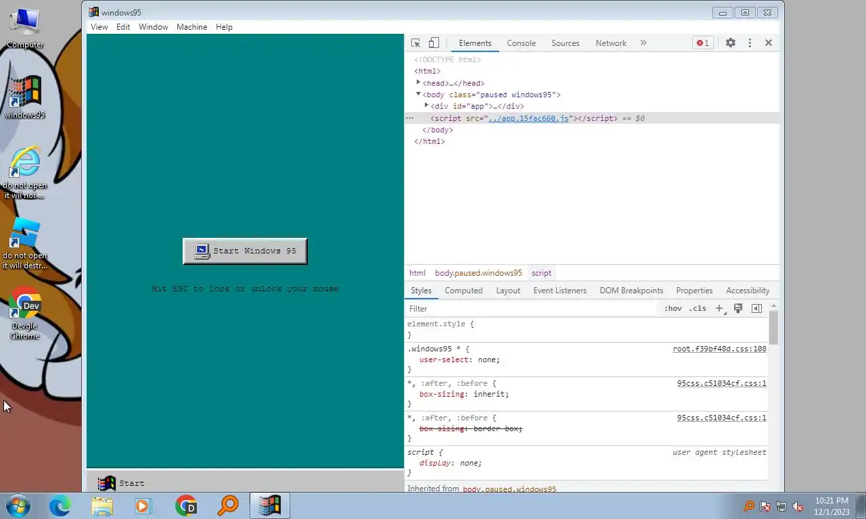This screenshot has width=866, height=519.
Task: Toggle the .cls classes panel
Action: [698, 308]
